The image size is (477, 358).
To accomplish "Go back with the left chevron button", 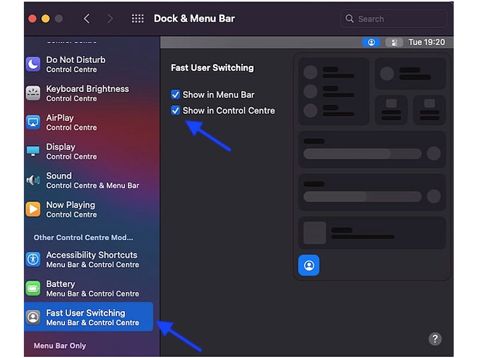I will (x=87, y=18).
